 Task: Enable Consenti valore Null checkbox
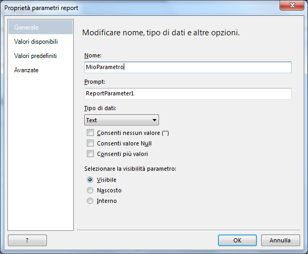click(x=90, y=143)
